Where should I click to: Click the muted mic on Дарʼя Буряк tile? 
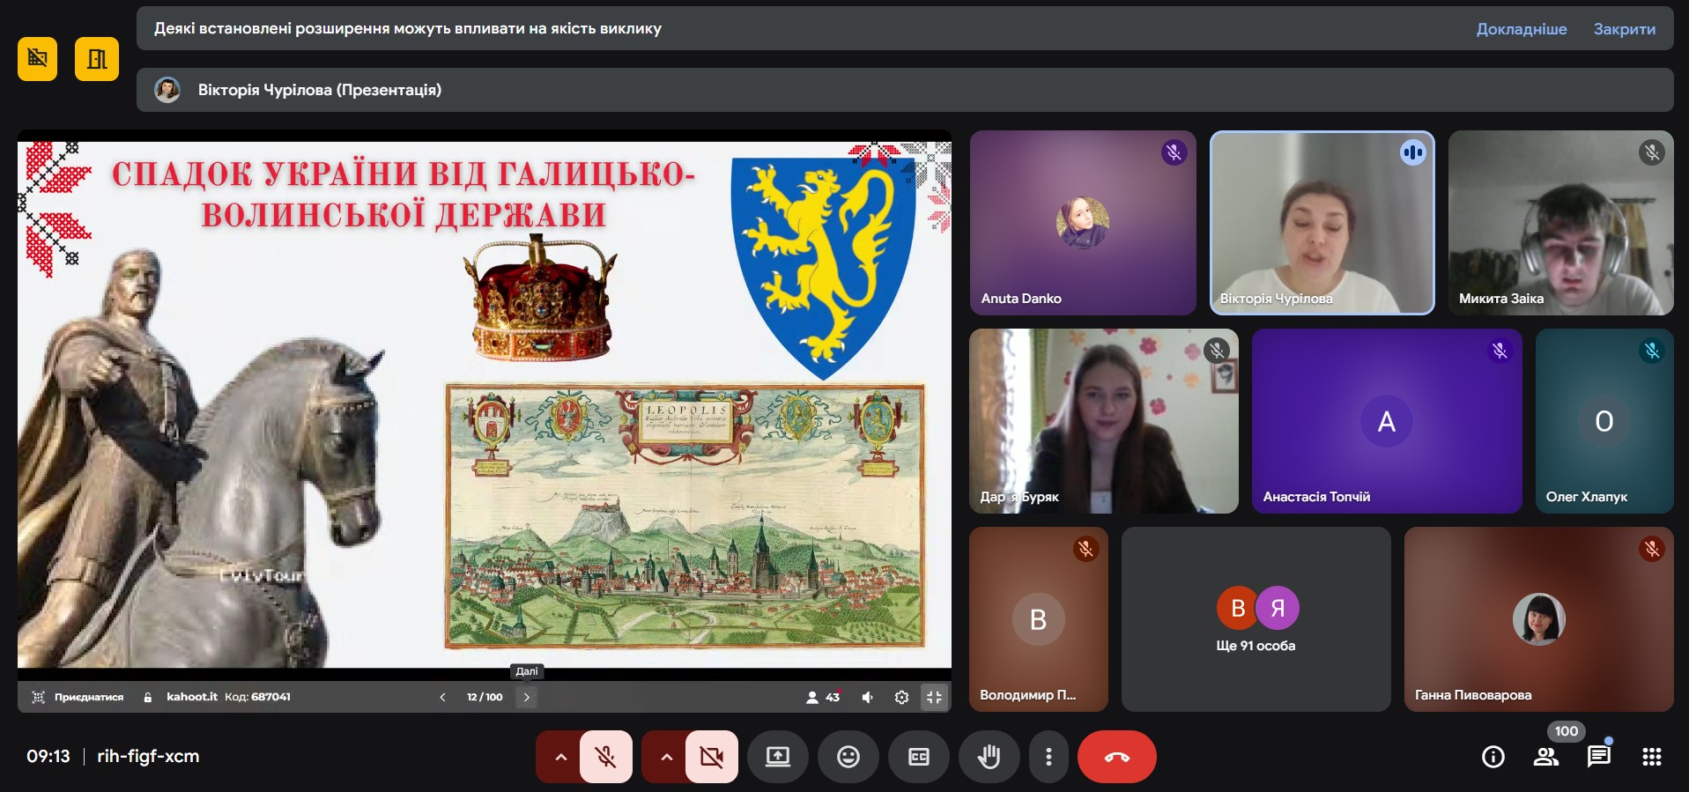[x=1217, y=351]
